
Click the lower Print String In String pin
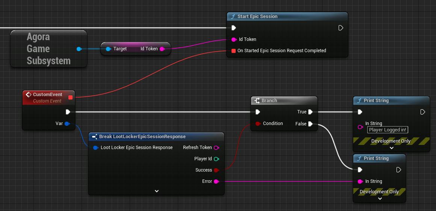pyautogui.click(x=360, y=182)
